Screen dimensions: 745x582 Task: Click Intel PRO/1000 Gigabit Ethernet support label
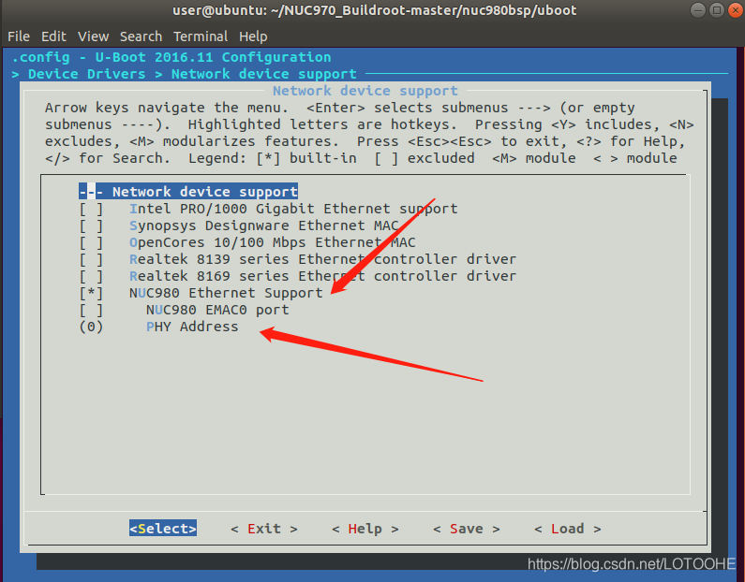[x=293, y=209]
